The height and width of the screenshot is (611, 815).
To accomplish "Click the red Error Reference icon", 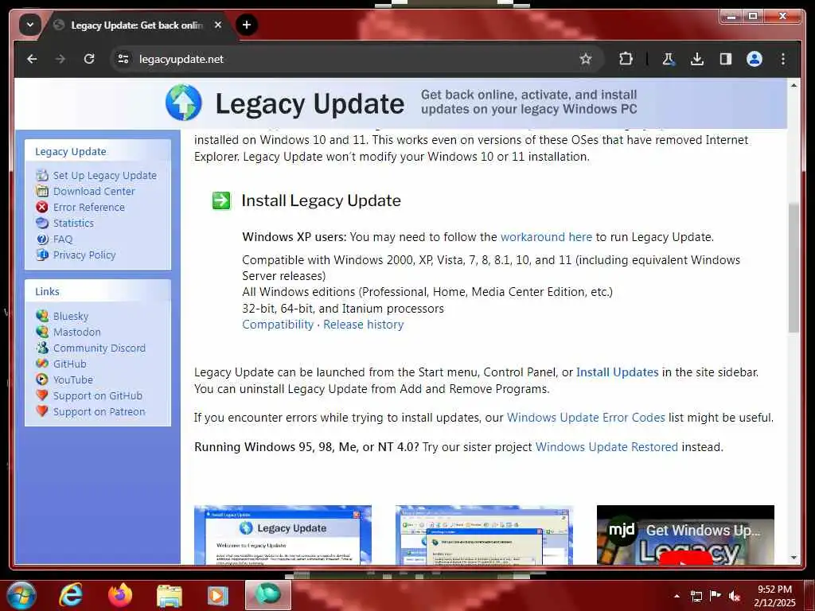I will pos(42,207).
